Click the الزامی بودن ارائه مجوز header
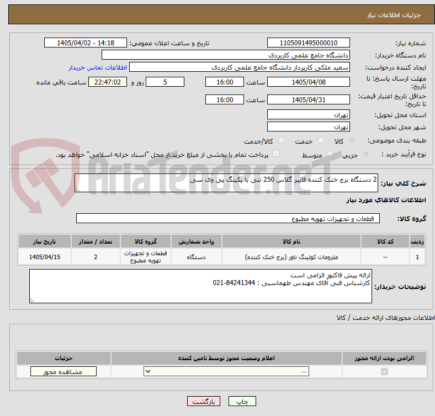The width and height of the screenshot is (435, 416). (384, 358)
